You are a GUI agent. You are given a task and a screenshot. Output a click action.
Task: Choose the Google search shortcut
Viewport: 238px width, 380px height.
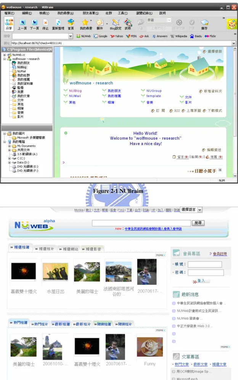[x=101, y=36]
